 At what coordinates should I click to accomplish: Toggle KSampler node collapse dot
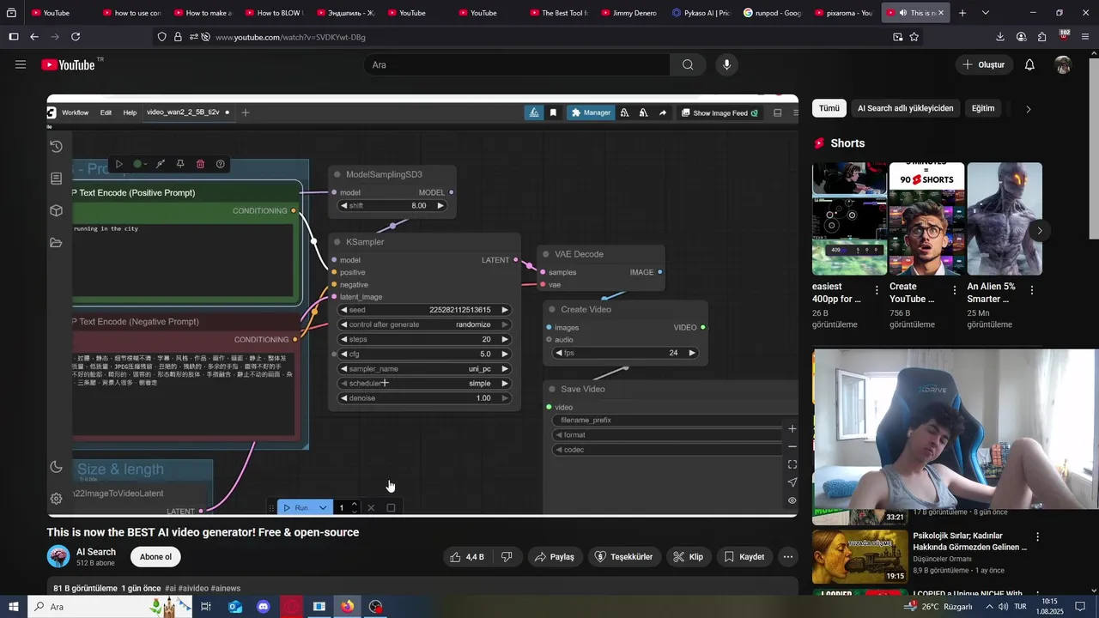coord(337,242)
